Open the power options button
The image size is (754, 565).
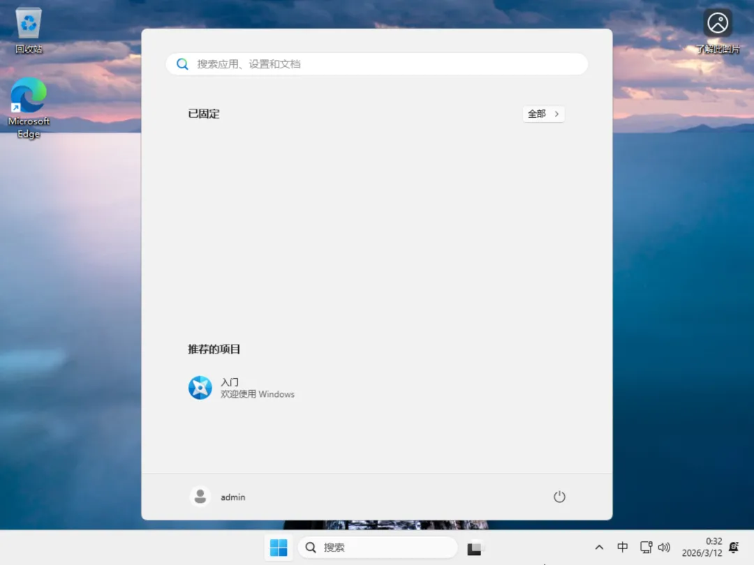coord(559,497)
